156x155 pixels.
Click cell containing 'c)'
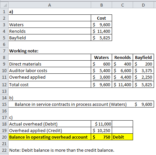(49, 117)
